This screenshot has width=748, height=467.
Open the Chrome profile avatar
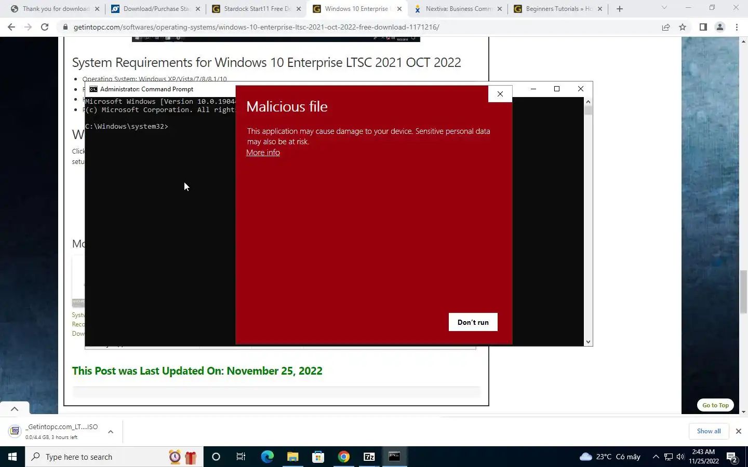[720, 27]
